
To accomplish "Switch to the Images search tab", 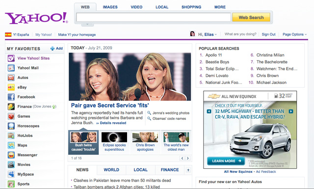I will (x=110, y=7).
